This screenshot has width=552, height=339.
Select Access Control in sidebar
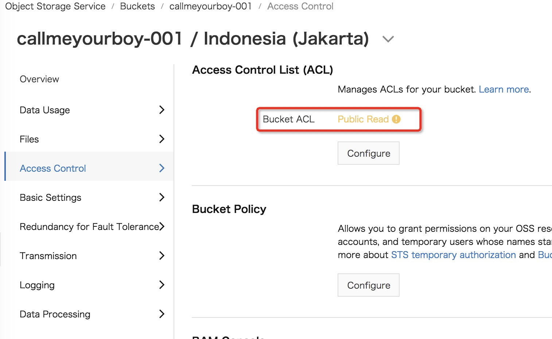(x=53, y=168)
